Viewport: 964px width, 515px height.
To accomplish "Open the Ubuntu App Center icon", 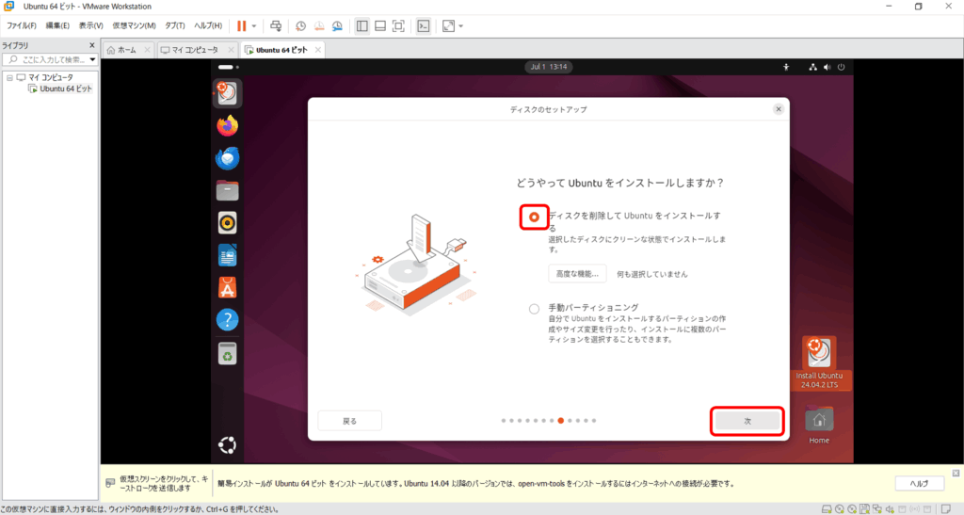I will point(227,287).
